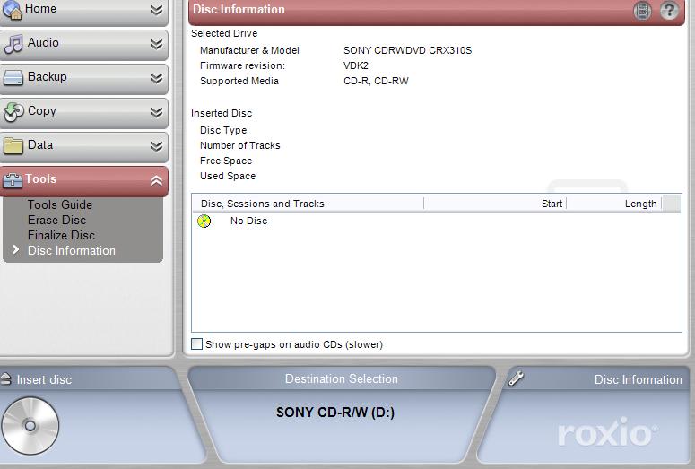Click the Home category label
695x469 pixels.
click(x=40, y=8)
